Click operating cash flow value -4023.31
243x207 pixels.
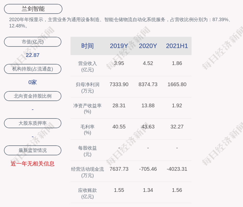(x=177, y=169)
